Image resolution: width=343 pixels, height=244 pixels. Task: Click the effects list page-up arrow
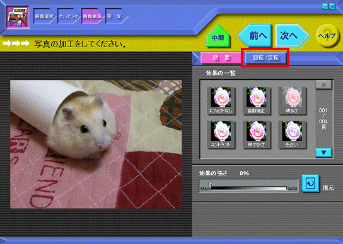pyautogui.click(x=323, y=85)
